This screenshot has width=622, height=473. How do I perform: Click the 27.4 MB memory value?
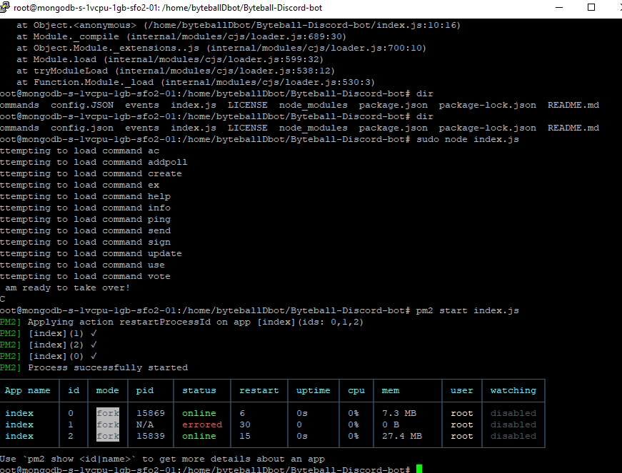402,436
